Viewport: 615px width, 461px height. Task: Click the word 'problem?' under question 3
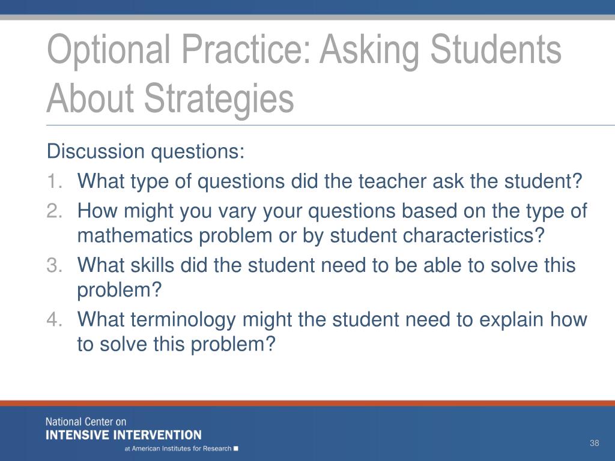click(x=120, y=291)
